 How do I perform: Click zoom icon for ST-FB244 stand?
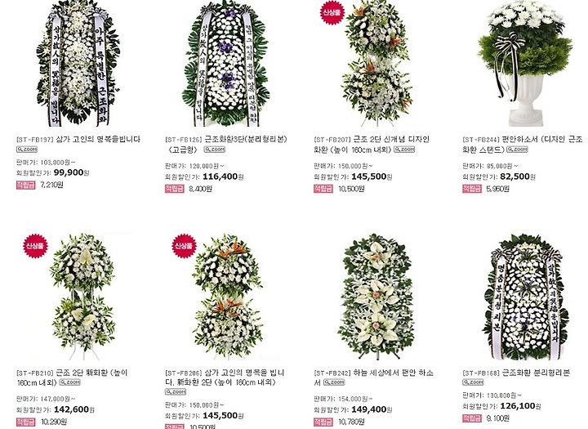tap(517, 150)
